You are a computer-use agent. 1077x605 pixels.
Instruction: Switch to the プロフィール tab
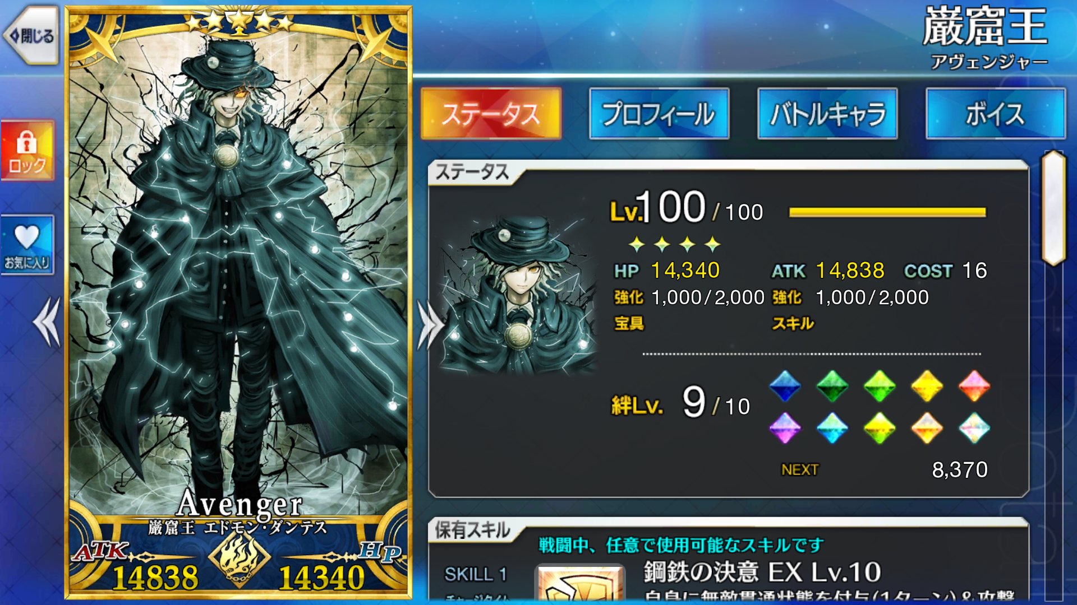pos(659,114)
